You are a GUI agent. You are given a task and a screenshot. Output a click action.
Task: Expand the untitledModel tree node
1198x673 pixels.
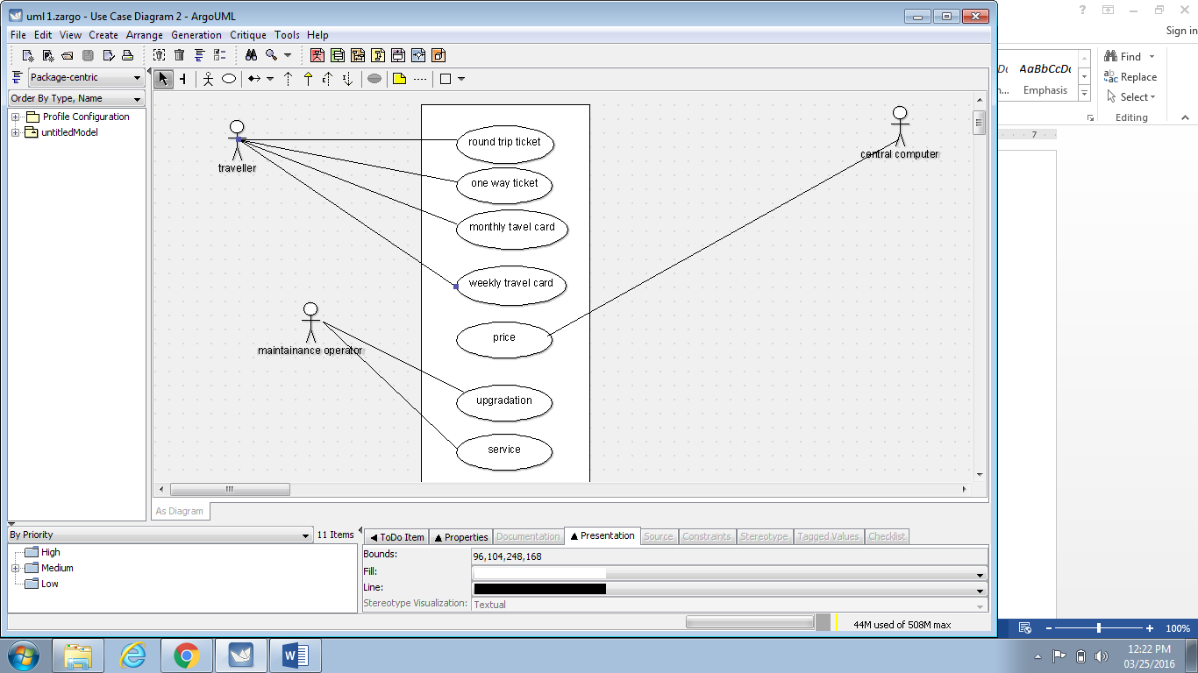tap(15, 132)
